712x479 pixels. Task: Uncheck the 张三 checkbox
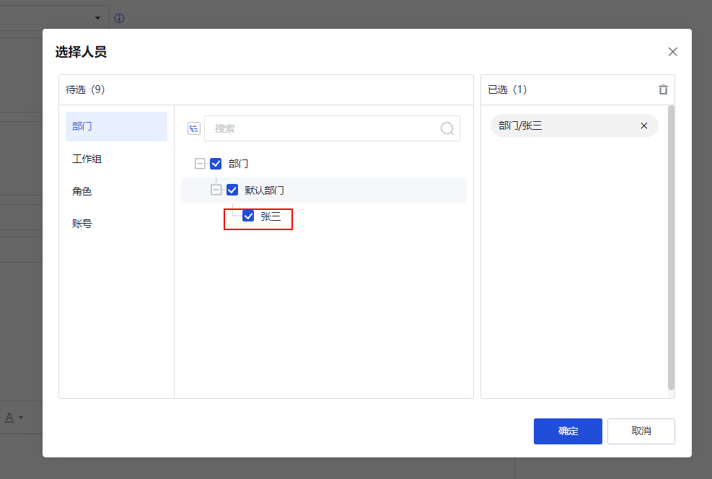[249, 216]
